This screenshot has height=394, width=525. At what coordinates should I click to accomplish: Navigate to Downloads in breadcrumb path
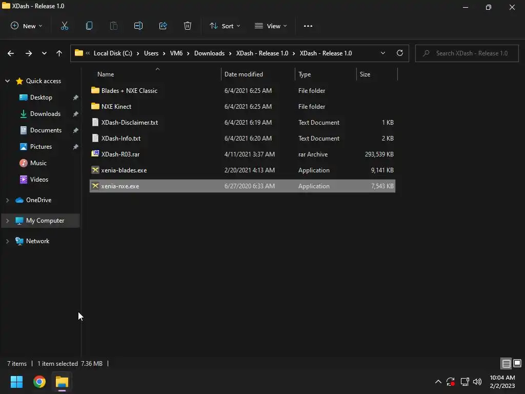(209, 53)
